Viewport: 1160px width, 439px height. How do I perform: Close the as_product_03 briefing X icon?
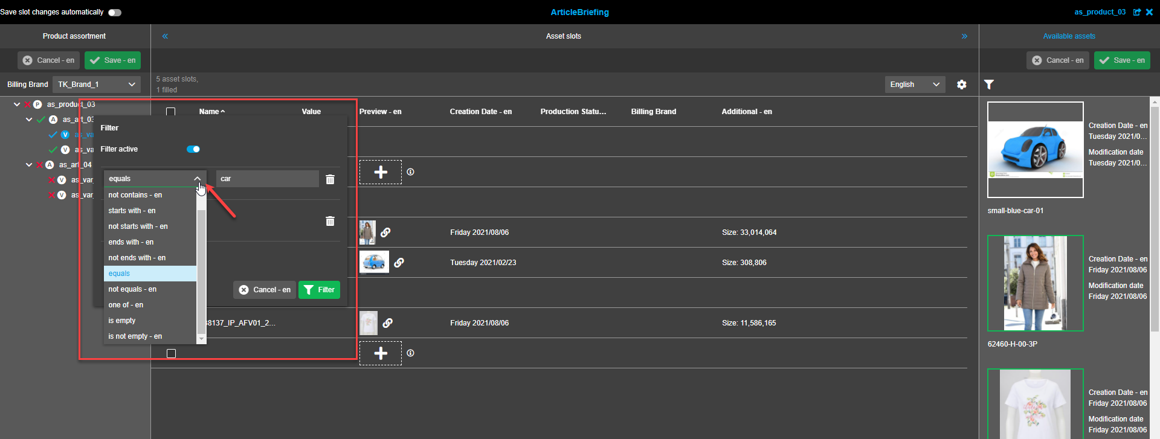(1149, 12)
